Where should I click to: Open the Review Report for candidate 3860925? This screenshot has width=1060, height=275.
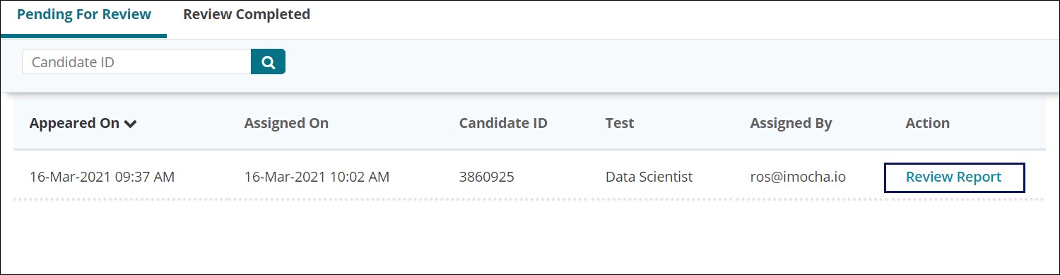[x=954, y=177]
